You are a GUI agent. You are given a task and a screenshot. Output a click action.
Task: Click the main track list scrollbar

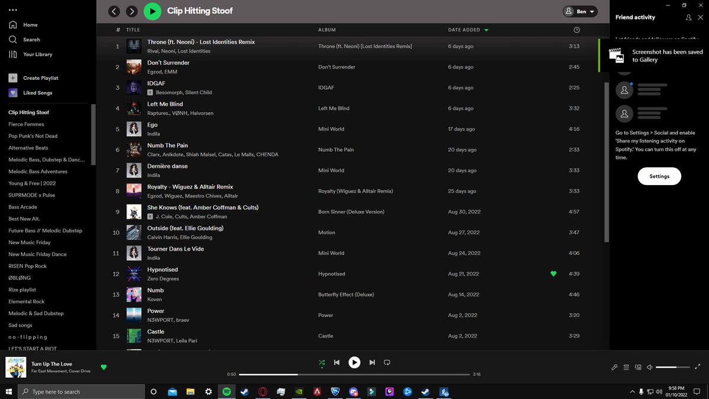coord(607,163)
